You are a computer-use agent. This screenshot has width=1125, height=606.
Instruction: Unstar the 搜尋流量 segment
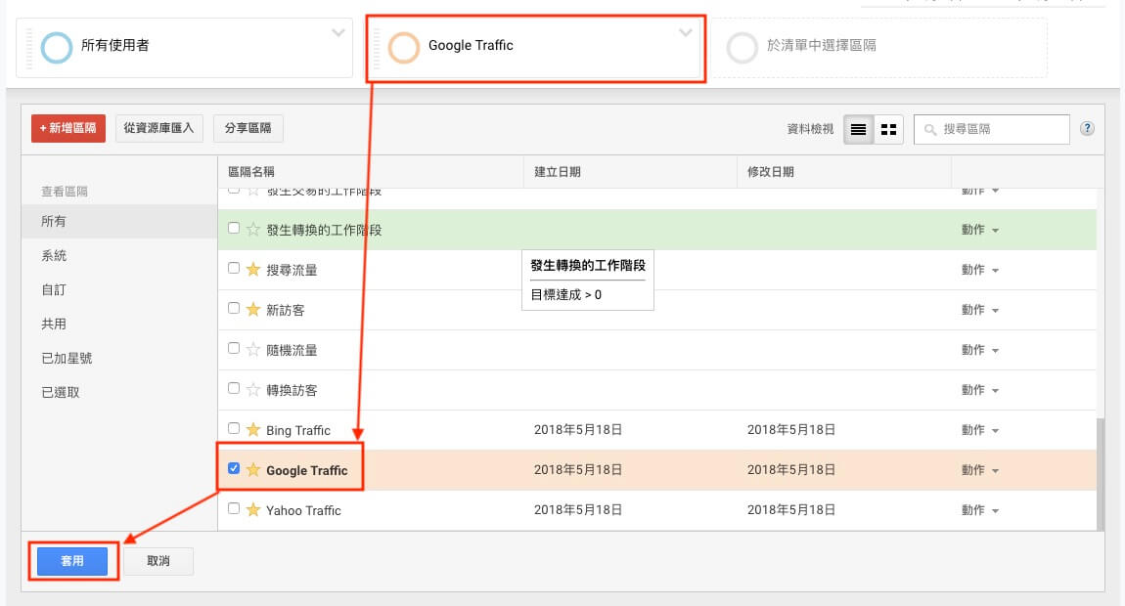click(x=253, y=270)
